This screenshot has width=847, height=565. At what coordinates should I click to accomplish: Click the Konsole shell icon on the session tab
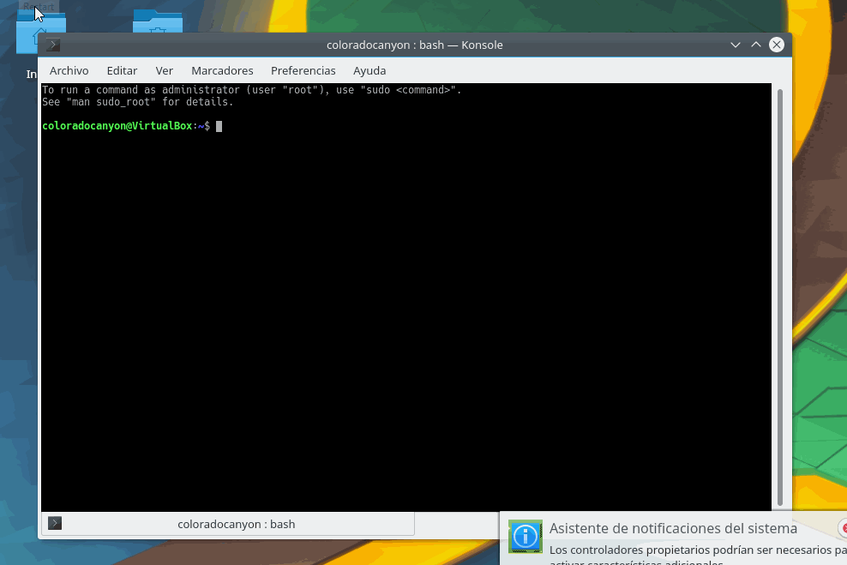[54, 523]
